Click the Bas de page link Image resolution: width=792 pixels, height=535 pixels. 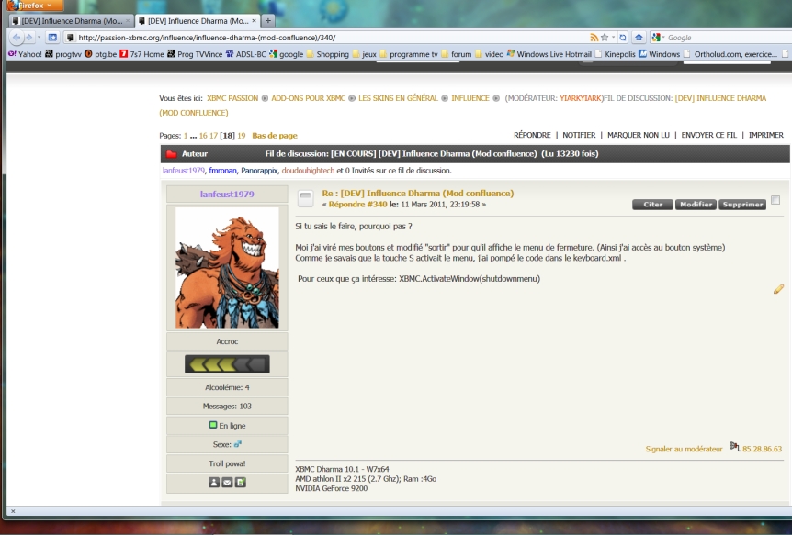point(275,135)
